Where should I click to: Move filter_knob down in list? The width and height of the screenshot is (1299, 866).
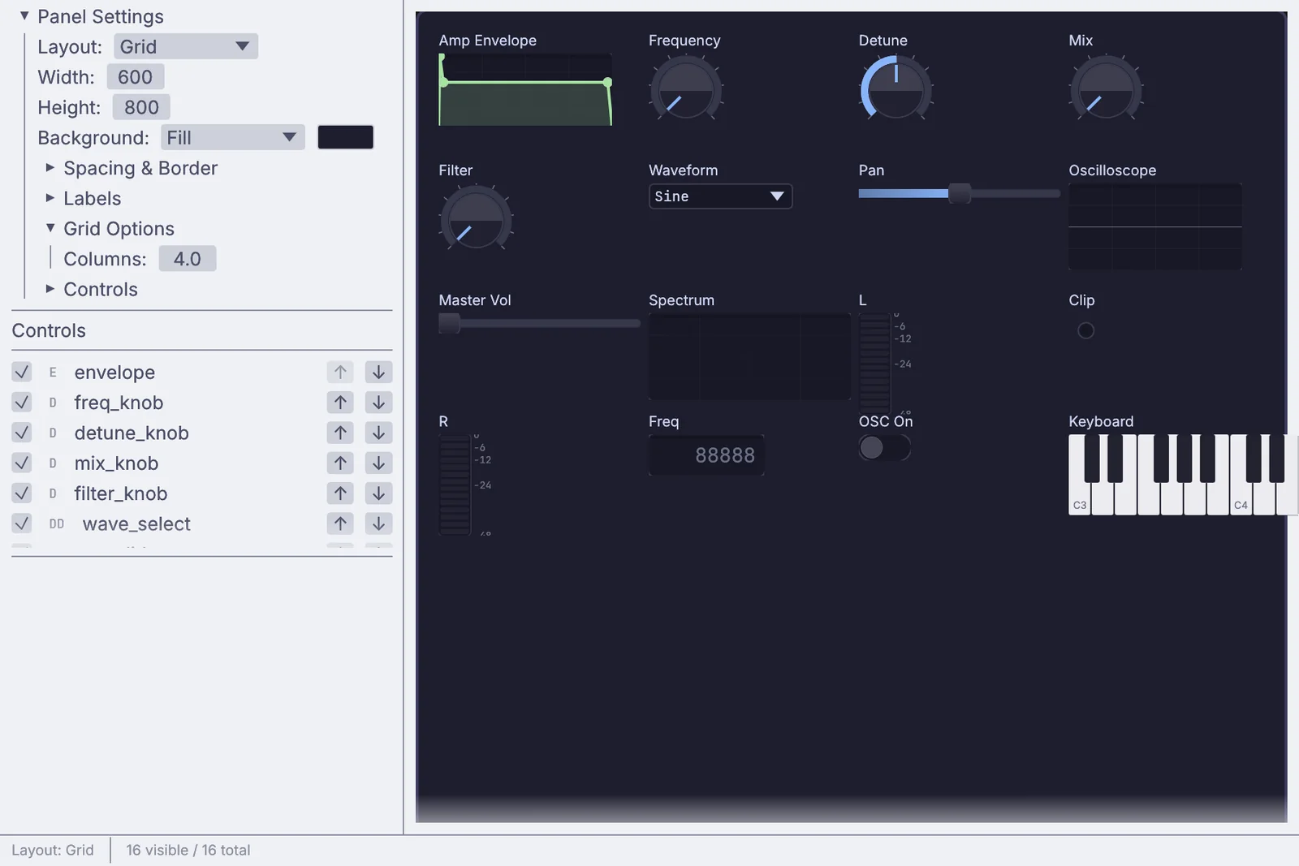pyautogui.click(x=378, y=493)
